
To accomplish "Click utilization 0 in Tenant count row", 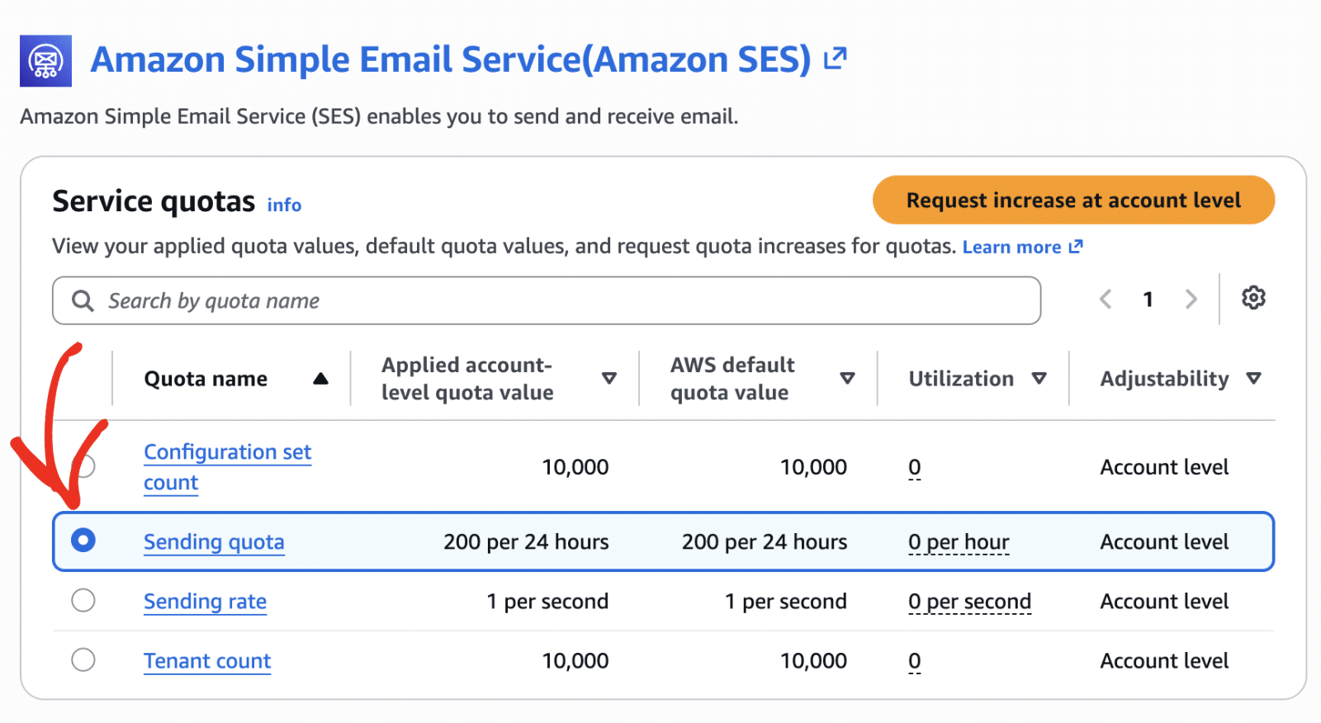I will pos(915,661).
